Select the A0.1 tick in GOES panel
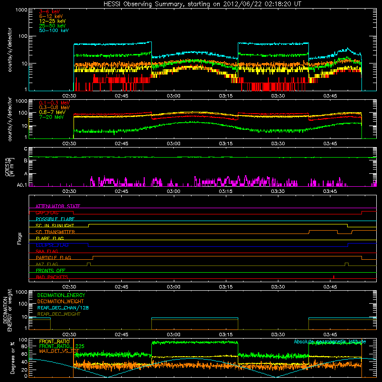 pos(22,185)
